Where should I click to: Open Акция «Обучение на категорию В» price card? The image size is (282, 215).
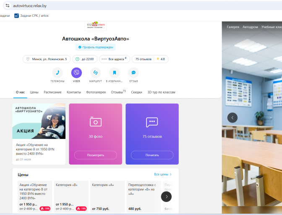click(x=35, y=197)
